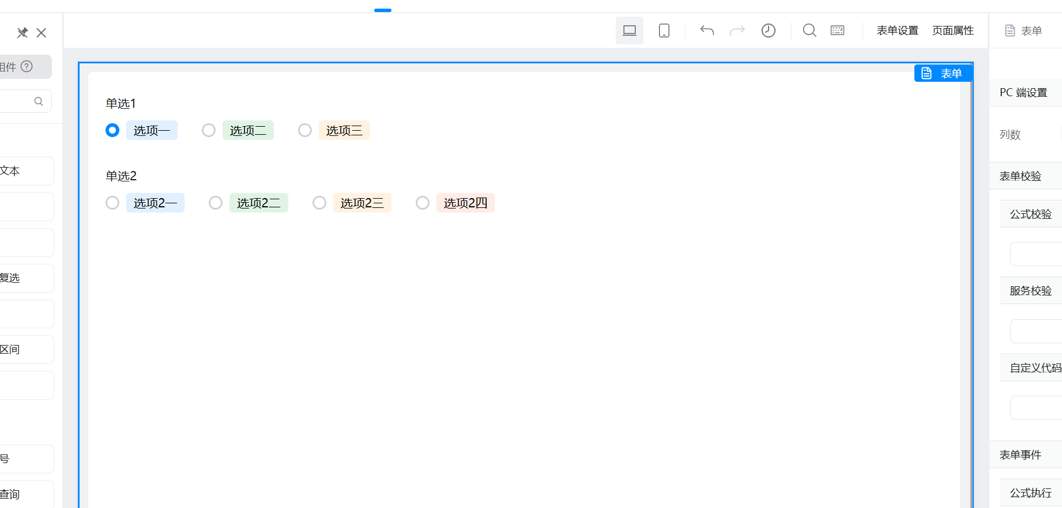This screenshot has width=1062, height=508.
Task: Open the history clock icon
Action: click(769, 31)
